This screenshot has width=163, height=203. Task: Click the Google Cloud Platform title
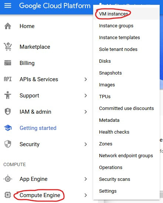(55, 6)
